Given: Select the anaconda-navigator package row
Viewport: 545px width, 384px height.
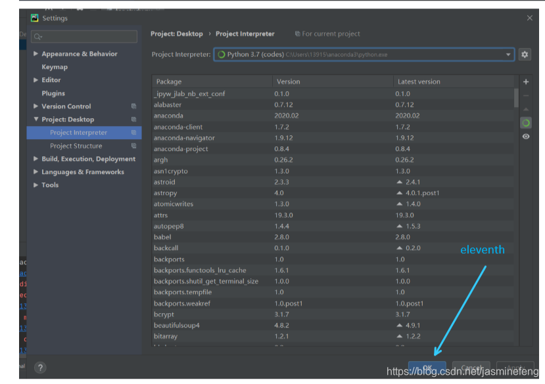Looking at the screenshot, I should pos(333,138).
